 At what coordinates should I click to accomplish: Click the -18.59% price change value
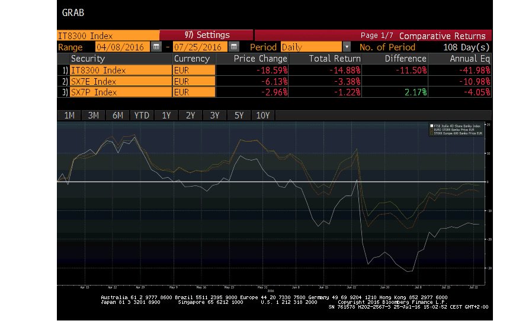coord(272,70)
